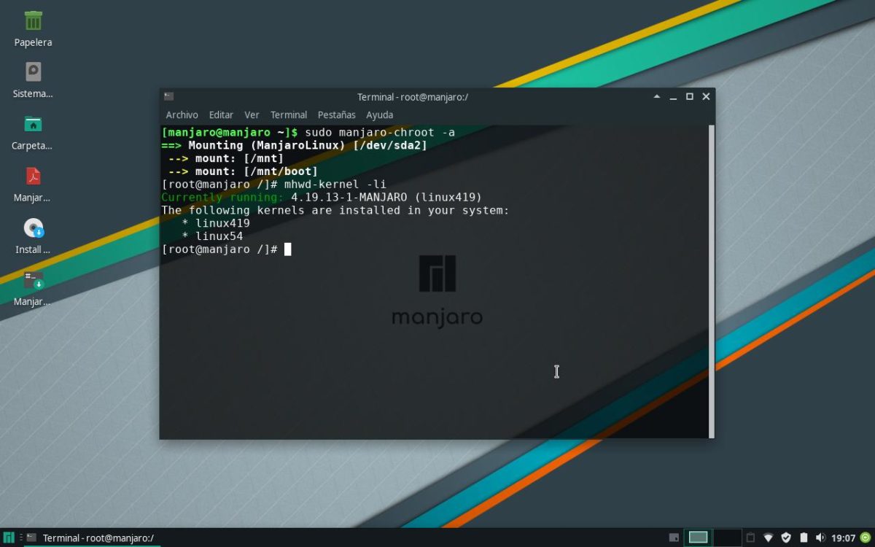
Task: Open the clipboard manager tray icon
Action: (x=750, y=538)
